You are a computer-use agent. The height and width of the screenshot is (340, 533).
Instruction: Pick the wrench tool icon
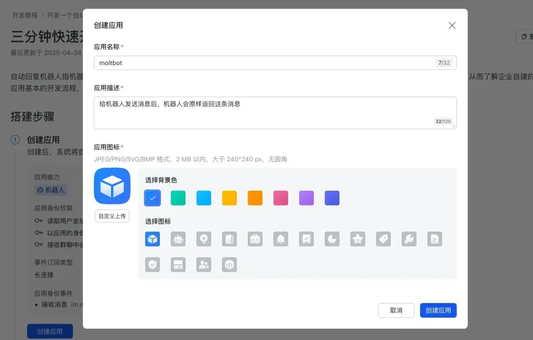point(409,239)
